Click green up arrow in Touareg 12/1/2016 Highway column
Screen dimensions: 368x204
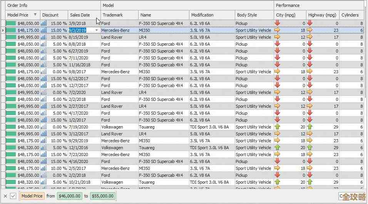[x=310, y=148]
